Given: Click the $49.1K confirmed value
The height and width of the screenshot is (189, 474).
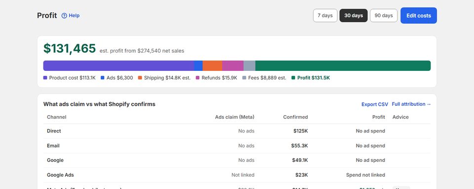Looking at the screenshot, I should (x=300, y=160).
